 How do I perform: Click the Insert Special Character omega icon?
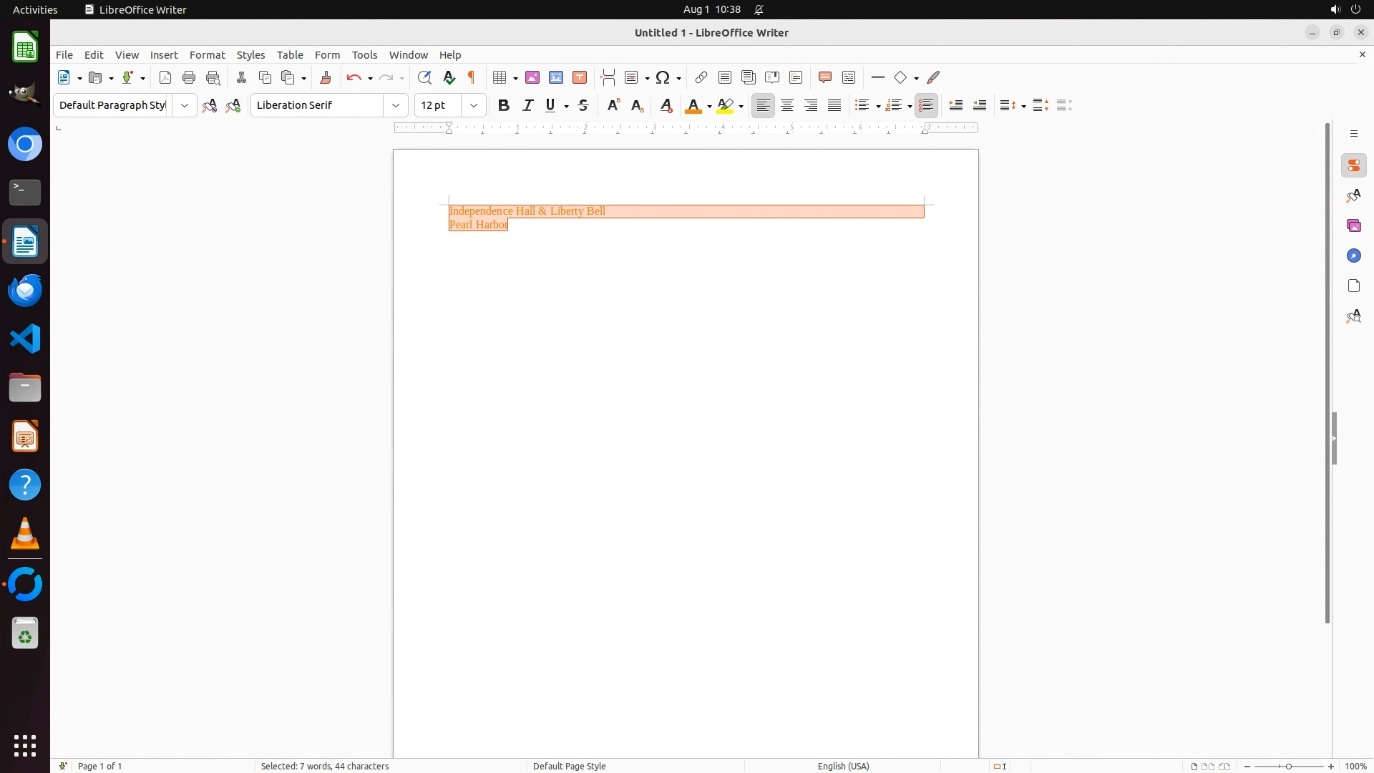[663, 77]
